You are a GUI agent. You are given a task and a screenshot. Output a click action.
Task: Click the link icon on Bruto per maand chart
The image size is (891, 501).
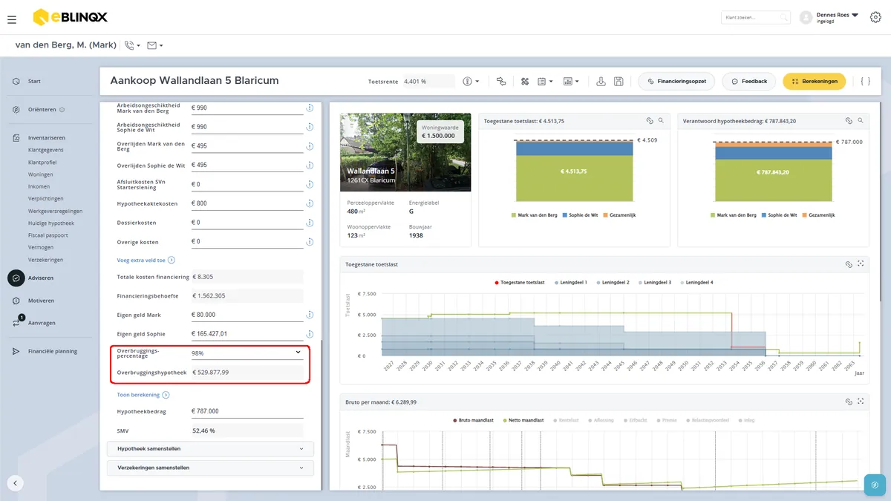(x=849, y=402)
